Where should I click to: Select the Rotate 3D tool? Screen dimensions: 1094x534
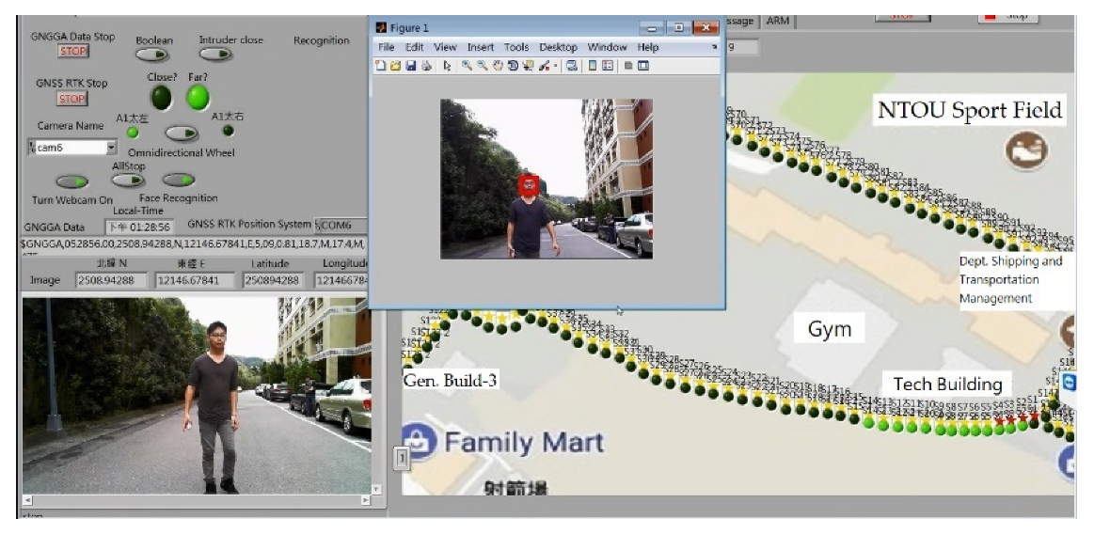tap(513, 66)
